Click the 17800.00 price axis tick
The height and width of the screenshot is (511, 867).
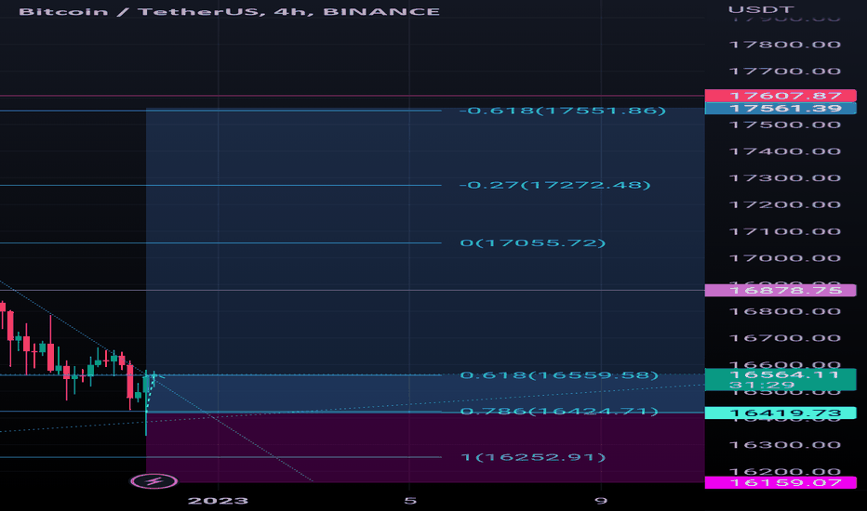pos(785,45)
